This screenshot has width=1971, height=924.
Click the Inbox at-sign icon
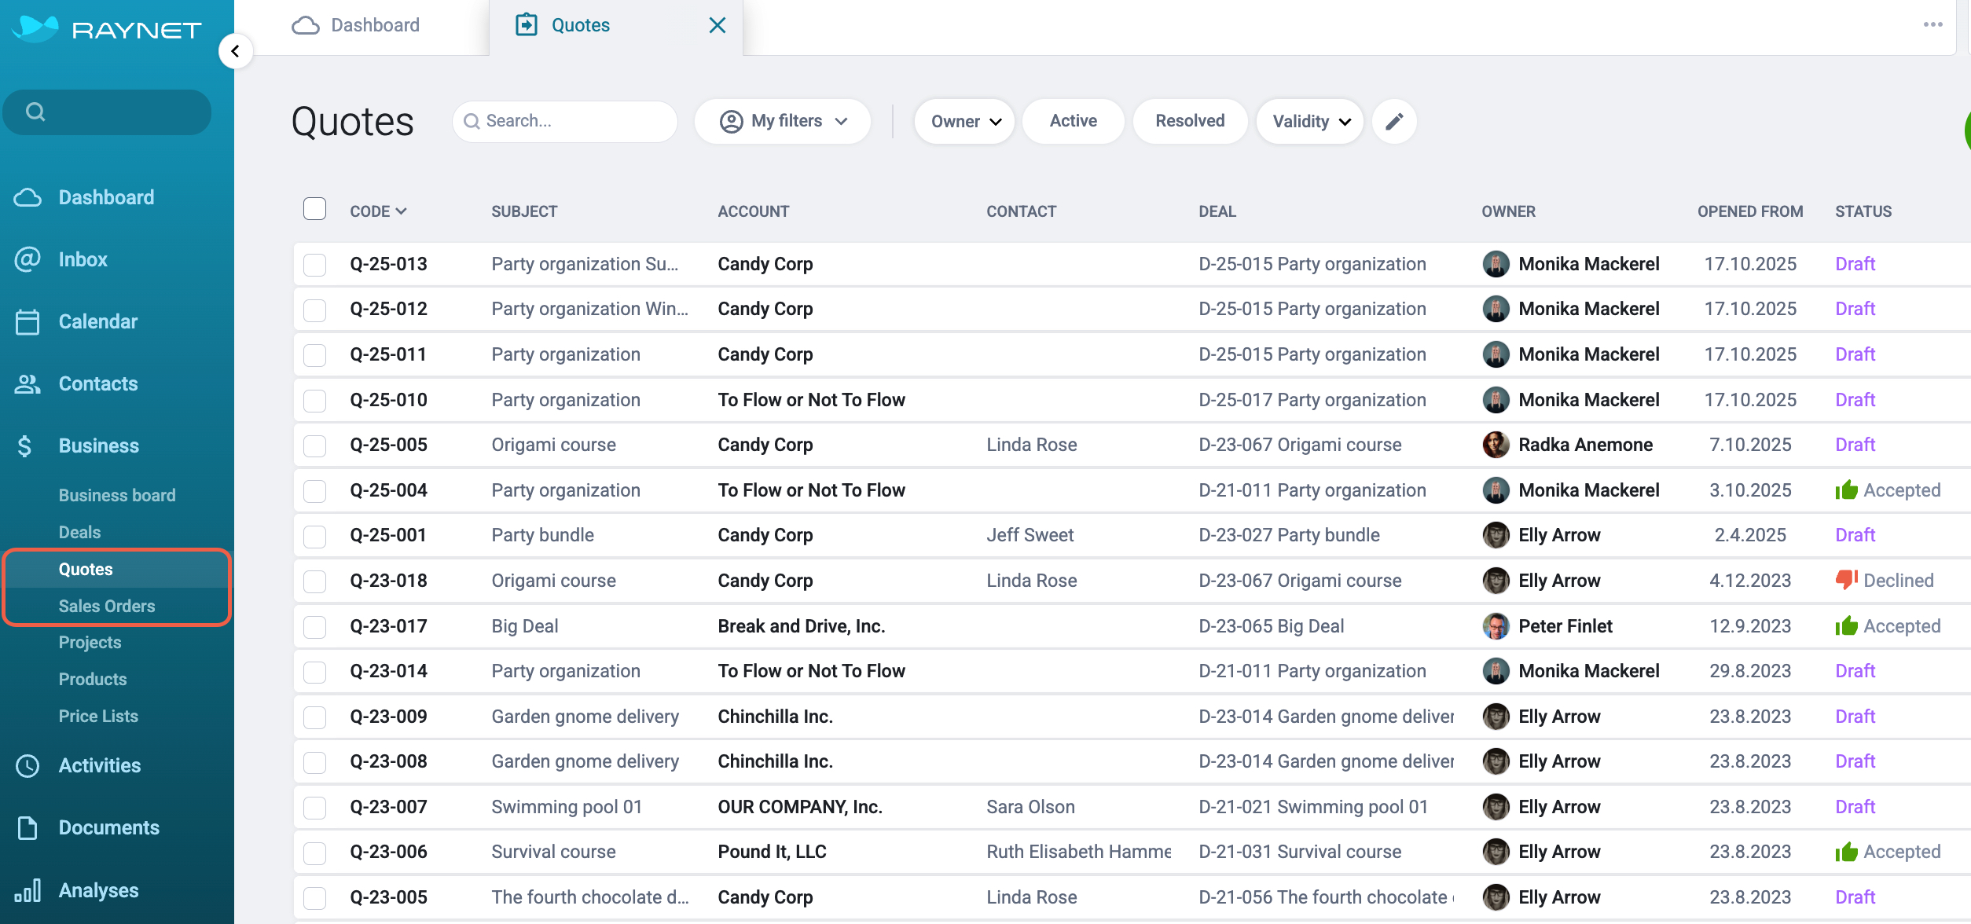tap(28, 259)
